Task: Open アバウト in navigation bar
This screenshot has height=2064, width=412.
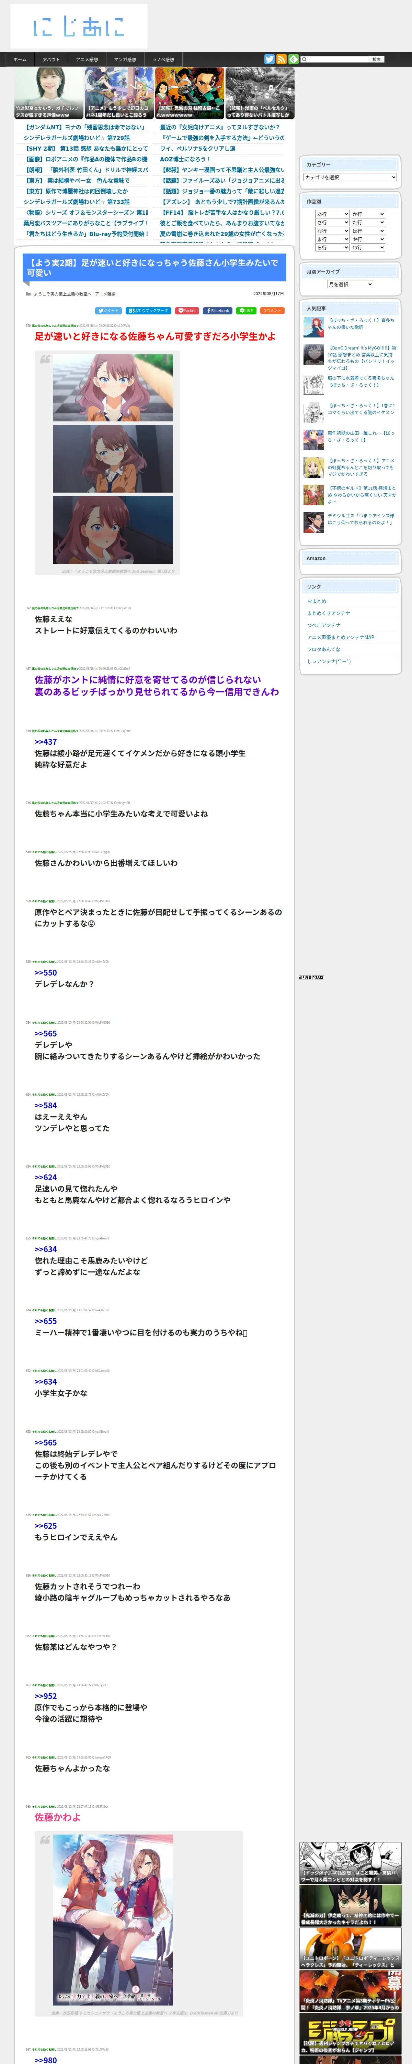Action: pos(51,59)
